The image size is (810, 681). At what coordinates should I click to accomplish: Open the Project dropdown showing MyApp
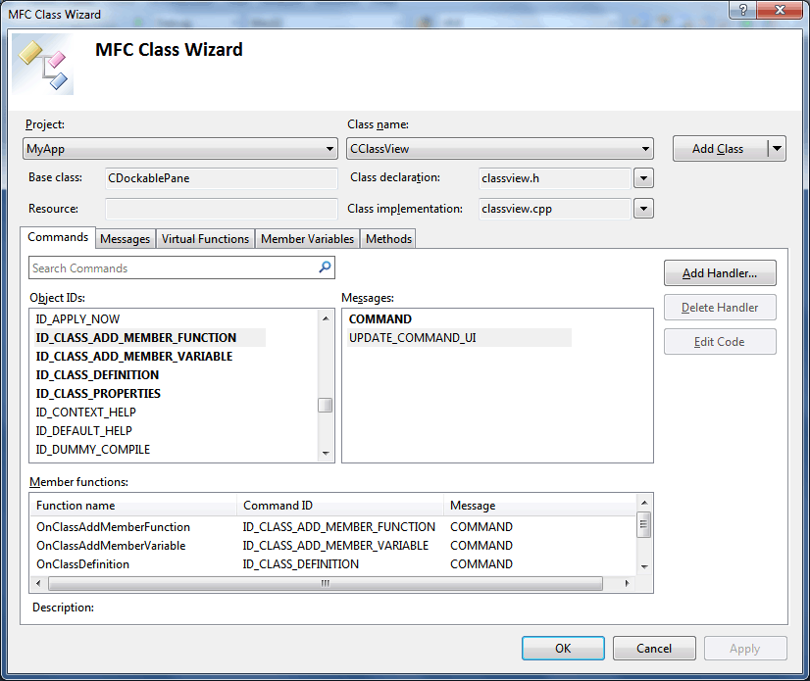180,149
